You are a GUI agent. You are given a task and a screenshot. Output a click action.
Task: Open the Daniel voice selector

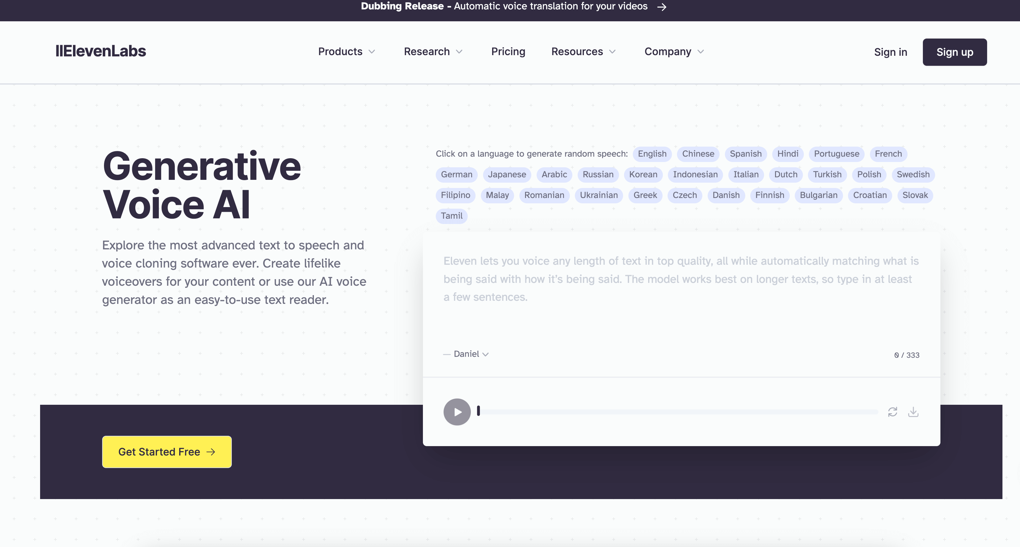(x=466, y=354)
